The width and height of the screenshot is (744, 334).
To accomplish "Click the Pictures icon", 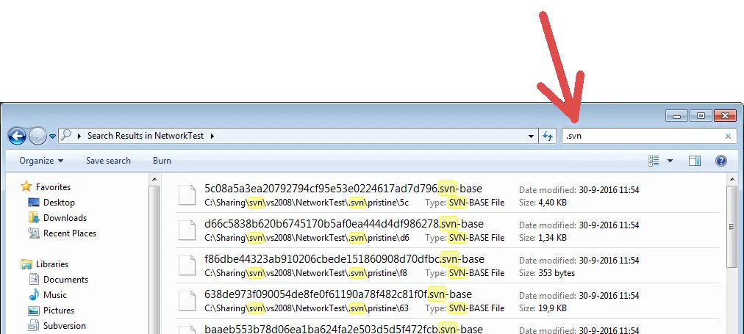I will [x=34, y=311].
